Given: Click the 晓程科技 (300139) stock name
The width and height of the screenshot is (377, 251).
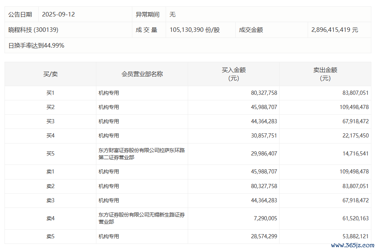Looking at the screenshot, I should tap(33, 30).
